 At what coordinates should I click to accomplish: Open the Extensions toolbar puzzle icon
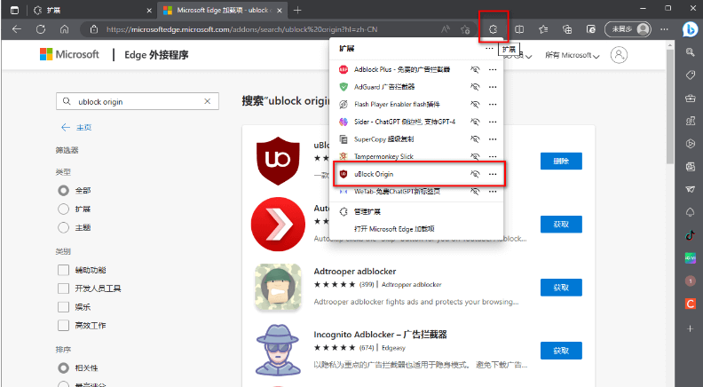point(494,29)
